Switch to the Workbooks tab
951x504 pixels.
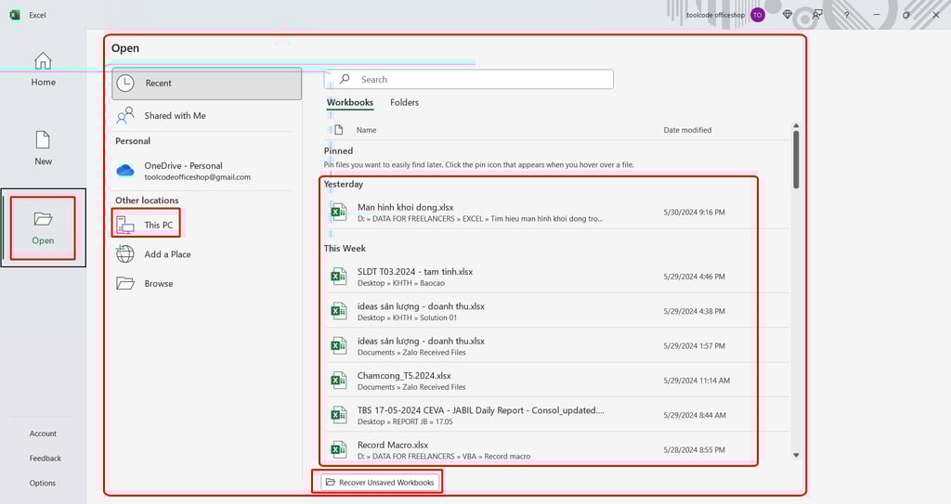(x=350, y=102)
